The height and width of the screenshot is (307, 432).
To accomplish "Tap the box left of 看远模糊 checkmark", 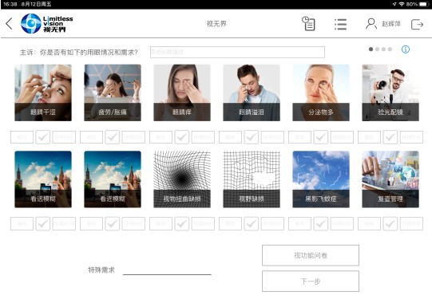I will [22, 223].
